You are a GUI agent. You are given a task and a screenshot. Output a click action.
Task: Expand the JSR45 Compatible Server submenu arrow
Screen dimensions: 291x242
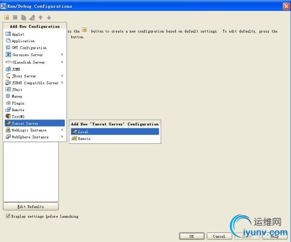[x=62, y=83]
